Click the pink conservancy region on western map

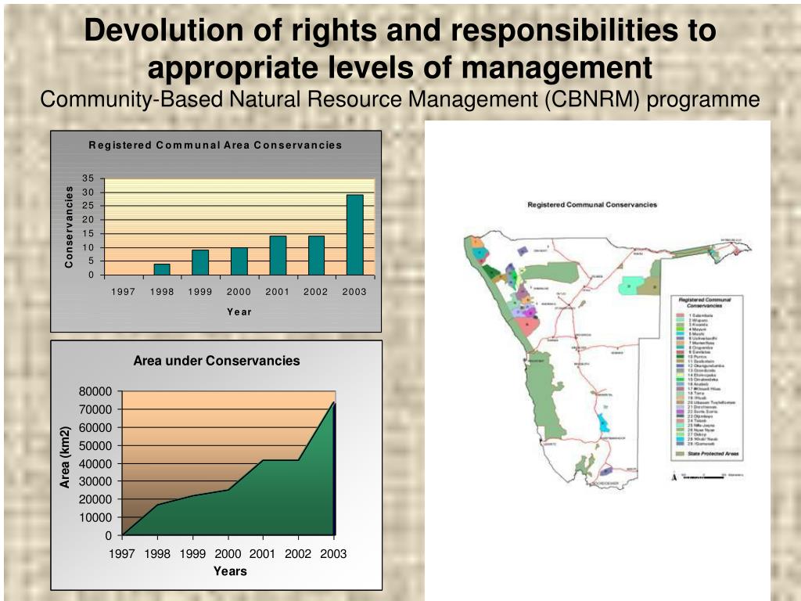(x=526, y=326)
